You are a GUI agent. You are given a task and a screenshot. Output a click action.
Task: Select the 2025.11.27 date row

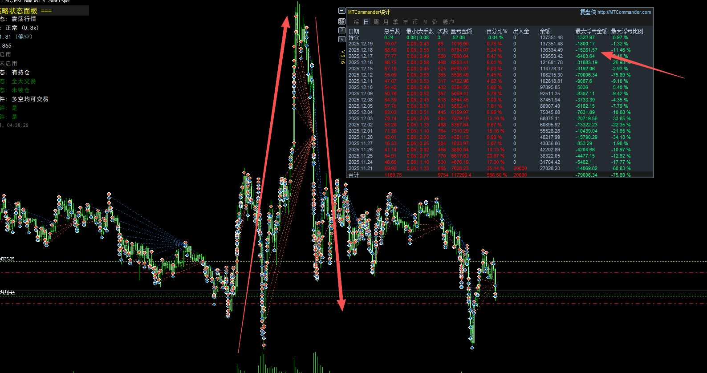tap(361, 143)
